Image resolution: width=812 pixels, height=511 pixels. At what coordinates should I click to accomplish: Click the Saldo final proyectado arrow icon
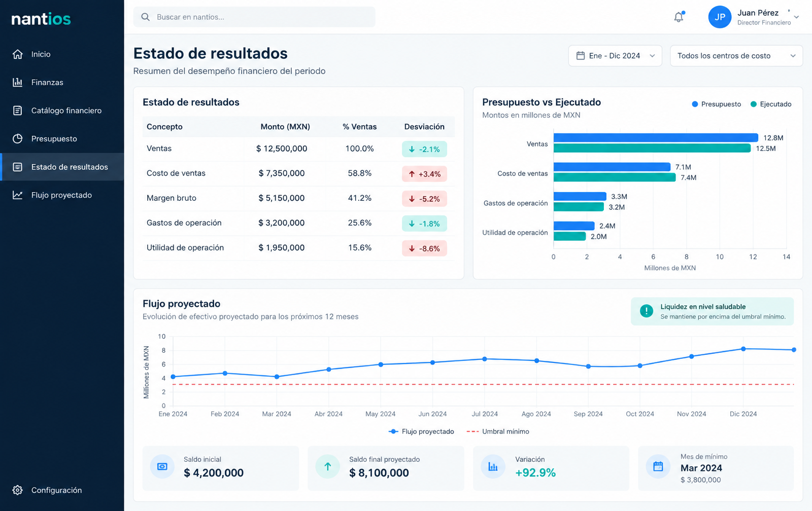(x=328, y=466)
